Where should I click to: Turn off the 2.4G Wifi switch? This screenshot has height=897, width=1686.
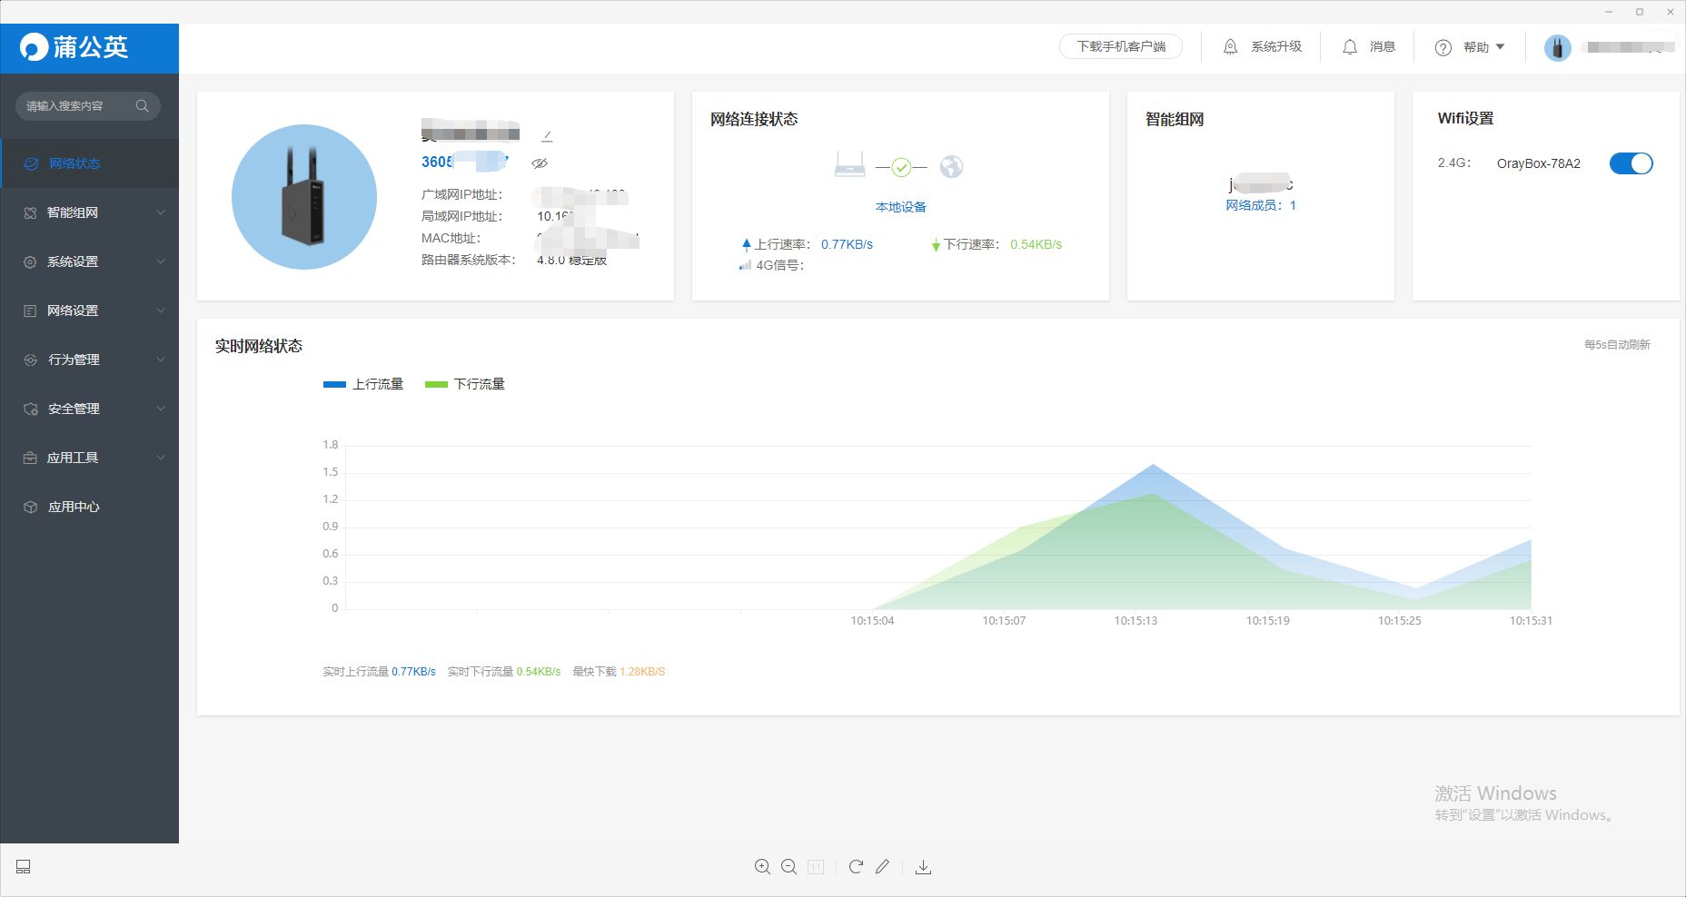[x=1631, y=163]
